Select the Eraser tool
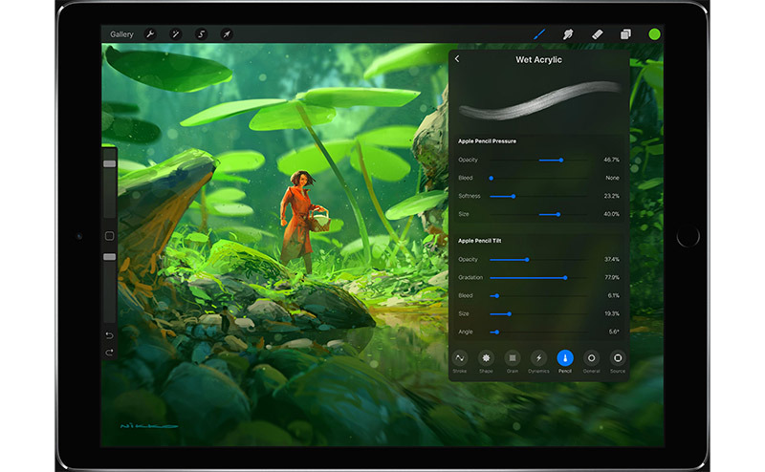The width and height of the screenshot is (765, 472). 597,34
